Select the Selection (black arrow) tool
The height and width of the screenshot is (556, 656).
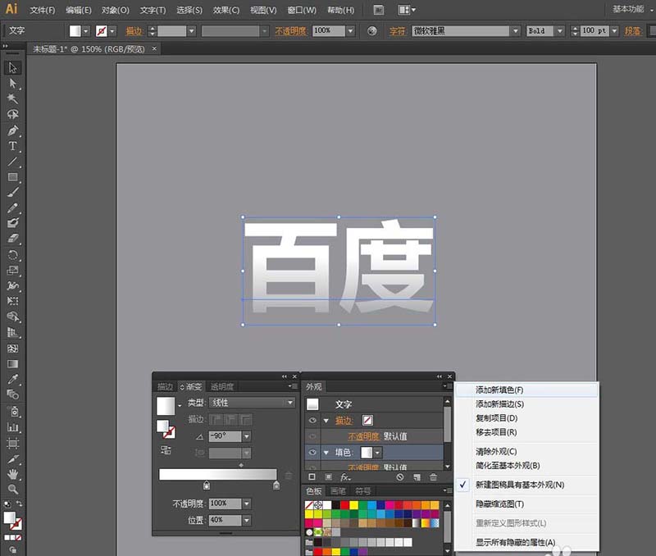[12, 68]
